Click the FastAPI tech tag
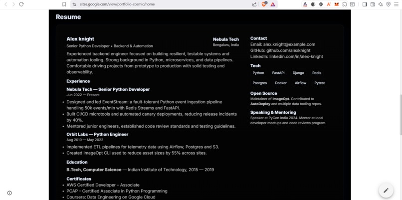Image resolution: width=402 pixels, height=200 pixels. [278, 73]
